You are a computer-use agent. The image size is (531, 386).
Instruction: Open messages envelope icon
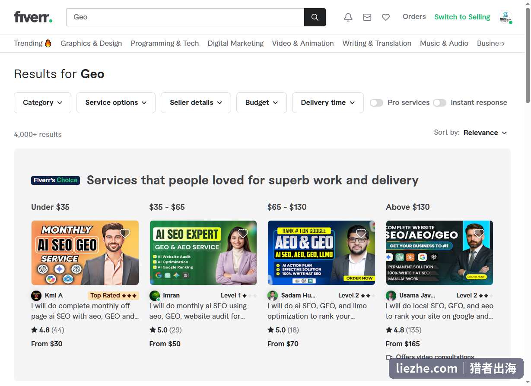point(367,17)
